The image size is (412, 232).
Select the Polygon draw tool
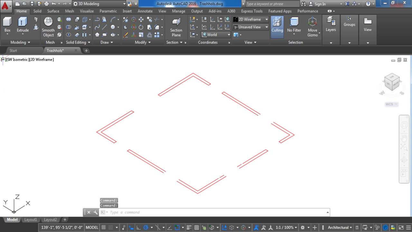click(x=97, y=35)
